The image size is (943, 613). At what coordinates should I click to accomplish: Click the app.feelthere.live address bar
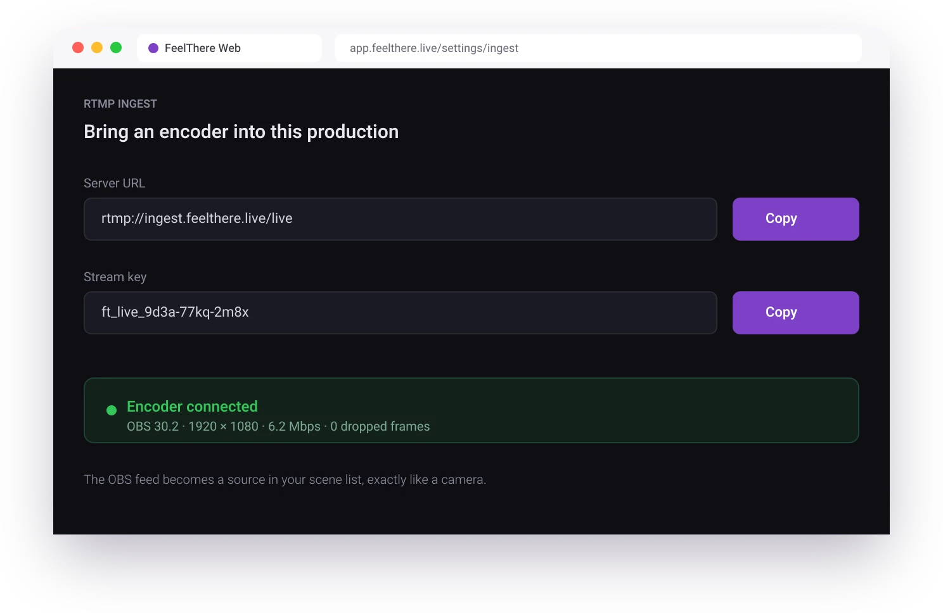pyautogui.click(x=598, y=48)
